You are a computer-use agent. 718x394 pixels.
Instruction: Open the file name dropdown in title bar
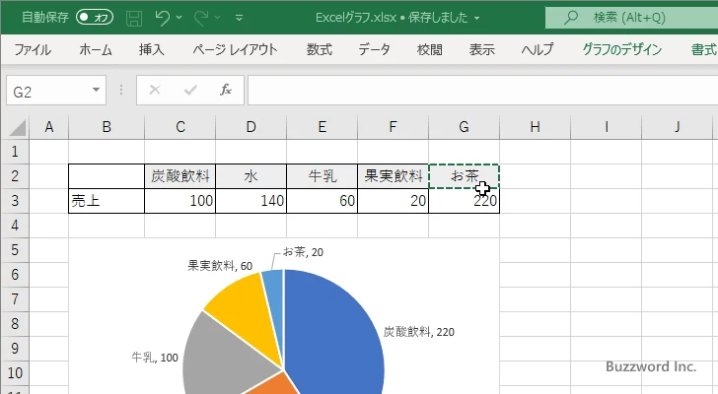[476, 19]
